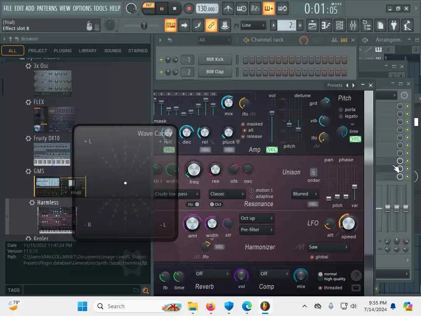
Task: Toggle the Amp VEL button
Action: pyautogui.click(x=272, y=150)
